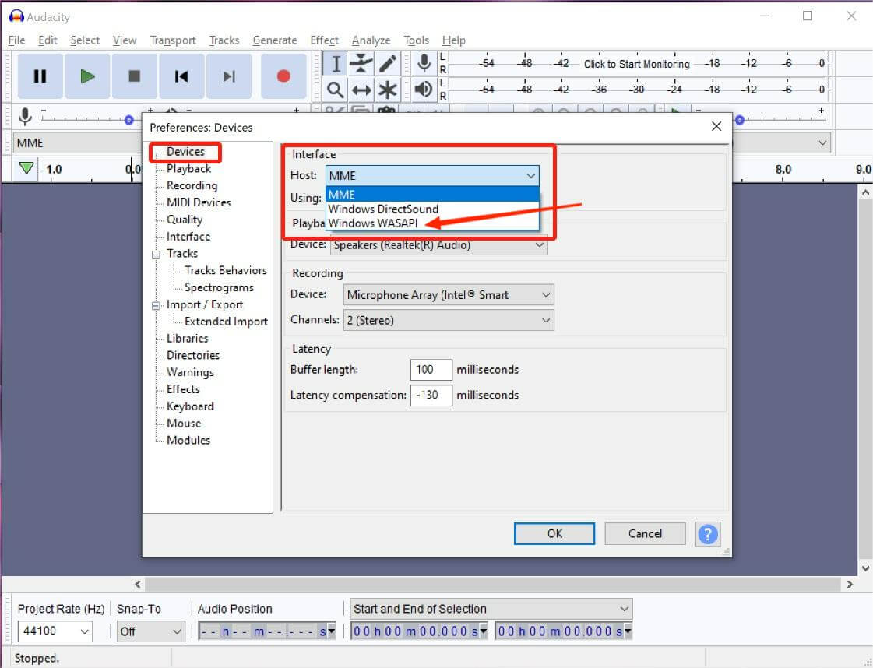
Task: Open the Project Rate 44100 dropdown
Action: tap(55, 631)
